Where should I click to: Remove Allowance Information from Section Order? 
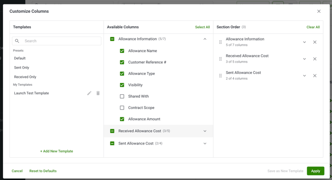click(x=315, y=42)
